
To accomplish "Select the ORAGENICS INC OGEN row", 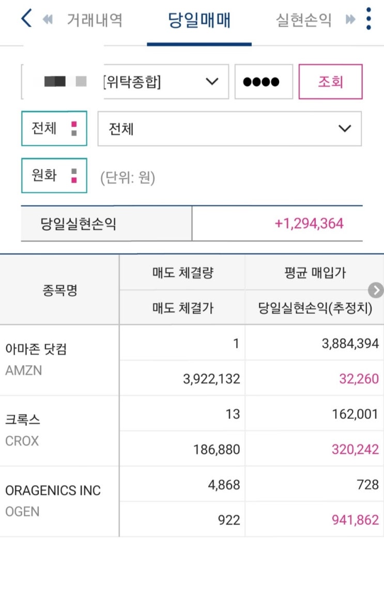I will (59, 501).
